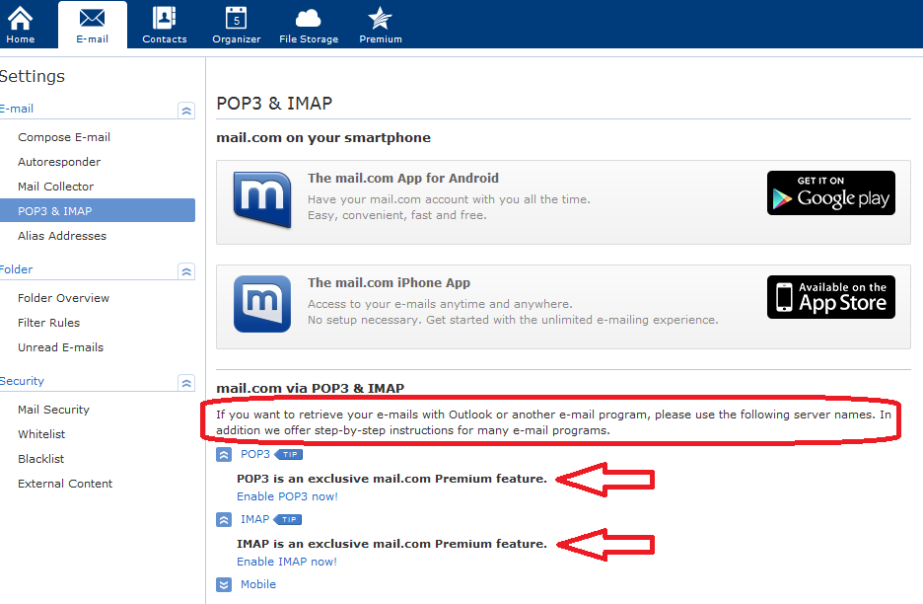The width and height of the screenshot is (923, 604).
Task: Collapse the Security settings section
Action: pos(186,383)
